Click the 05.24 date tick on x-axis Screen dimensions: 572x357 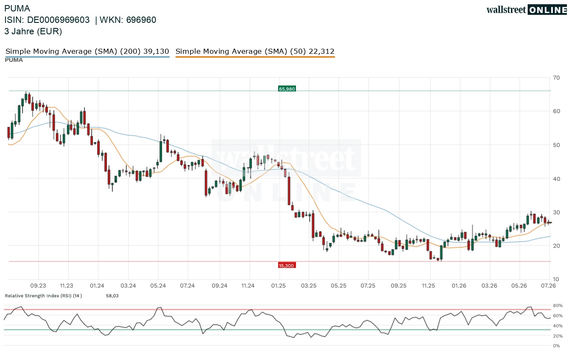(158, 286)
